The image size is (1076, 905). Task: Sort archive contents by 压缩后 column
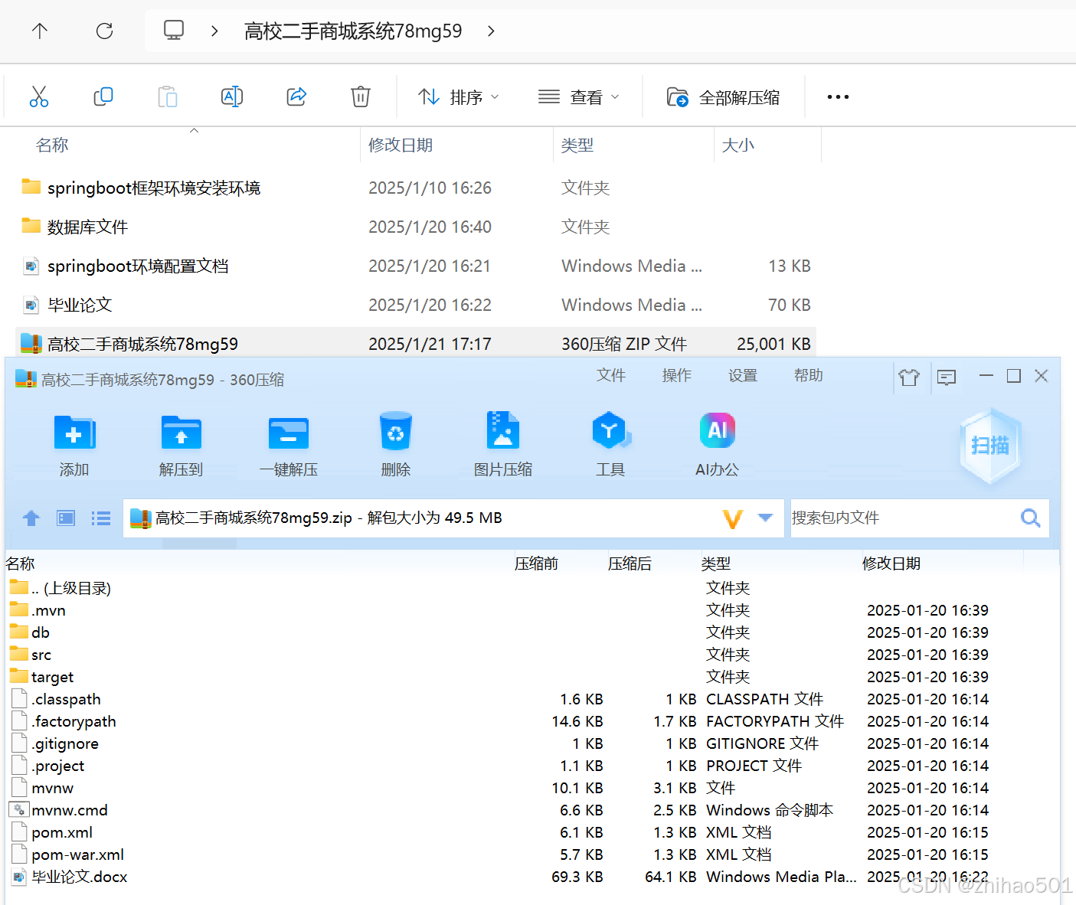[630, 564]
